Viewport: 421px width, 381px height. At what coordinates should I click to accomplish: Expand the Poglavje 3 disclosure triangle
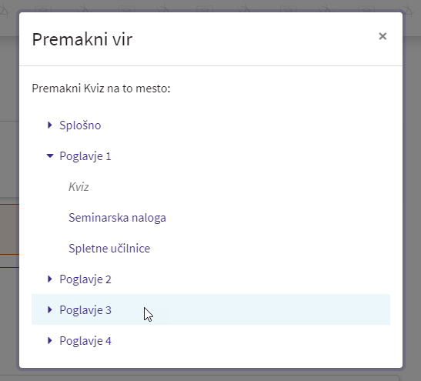50,310
